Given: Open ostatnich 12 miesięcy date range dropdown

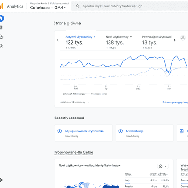Looking at the screenshot, I should 75,102.
